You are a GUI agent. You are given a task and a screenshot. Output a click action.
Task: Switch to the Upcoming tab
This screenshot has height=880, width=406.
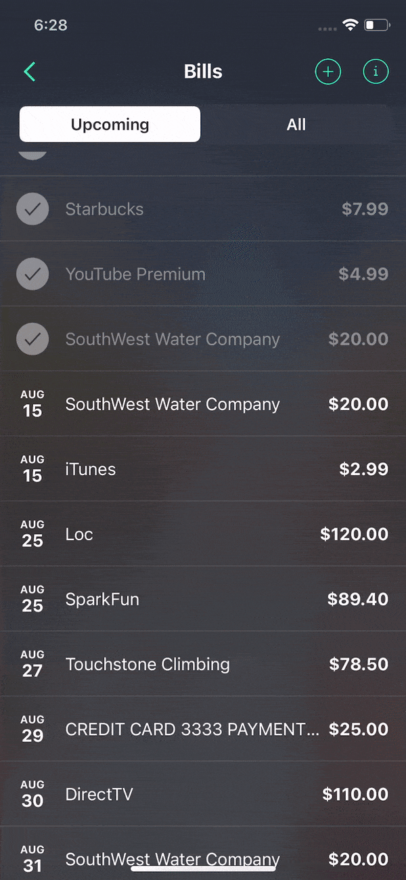tap(110, 124)
